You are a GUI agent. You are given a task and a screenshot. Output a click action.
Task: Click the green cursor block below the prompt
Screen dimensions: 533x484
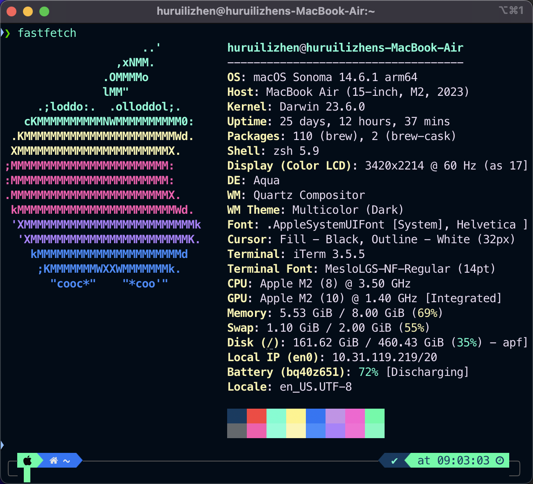[x=27, y=475]
